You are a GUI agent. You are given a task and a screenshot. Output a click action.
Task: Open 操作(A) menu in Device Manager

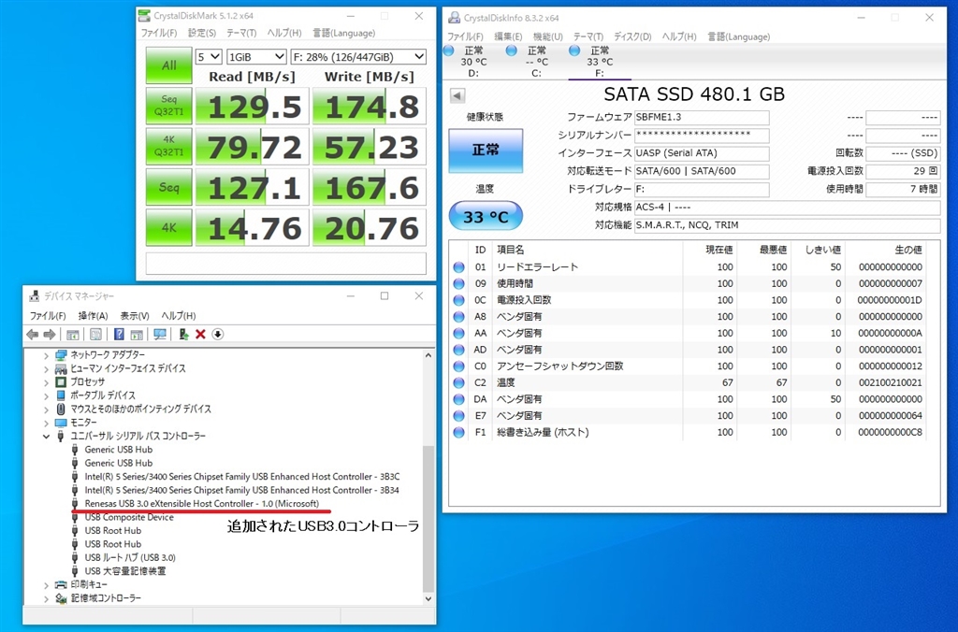tap(93, 316)
